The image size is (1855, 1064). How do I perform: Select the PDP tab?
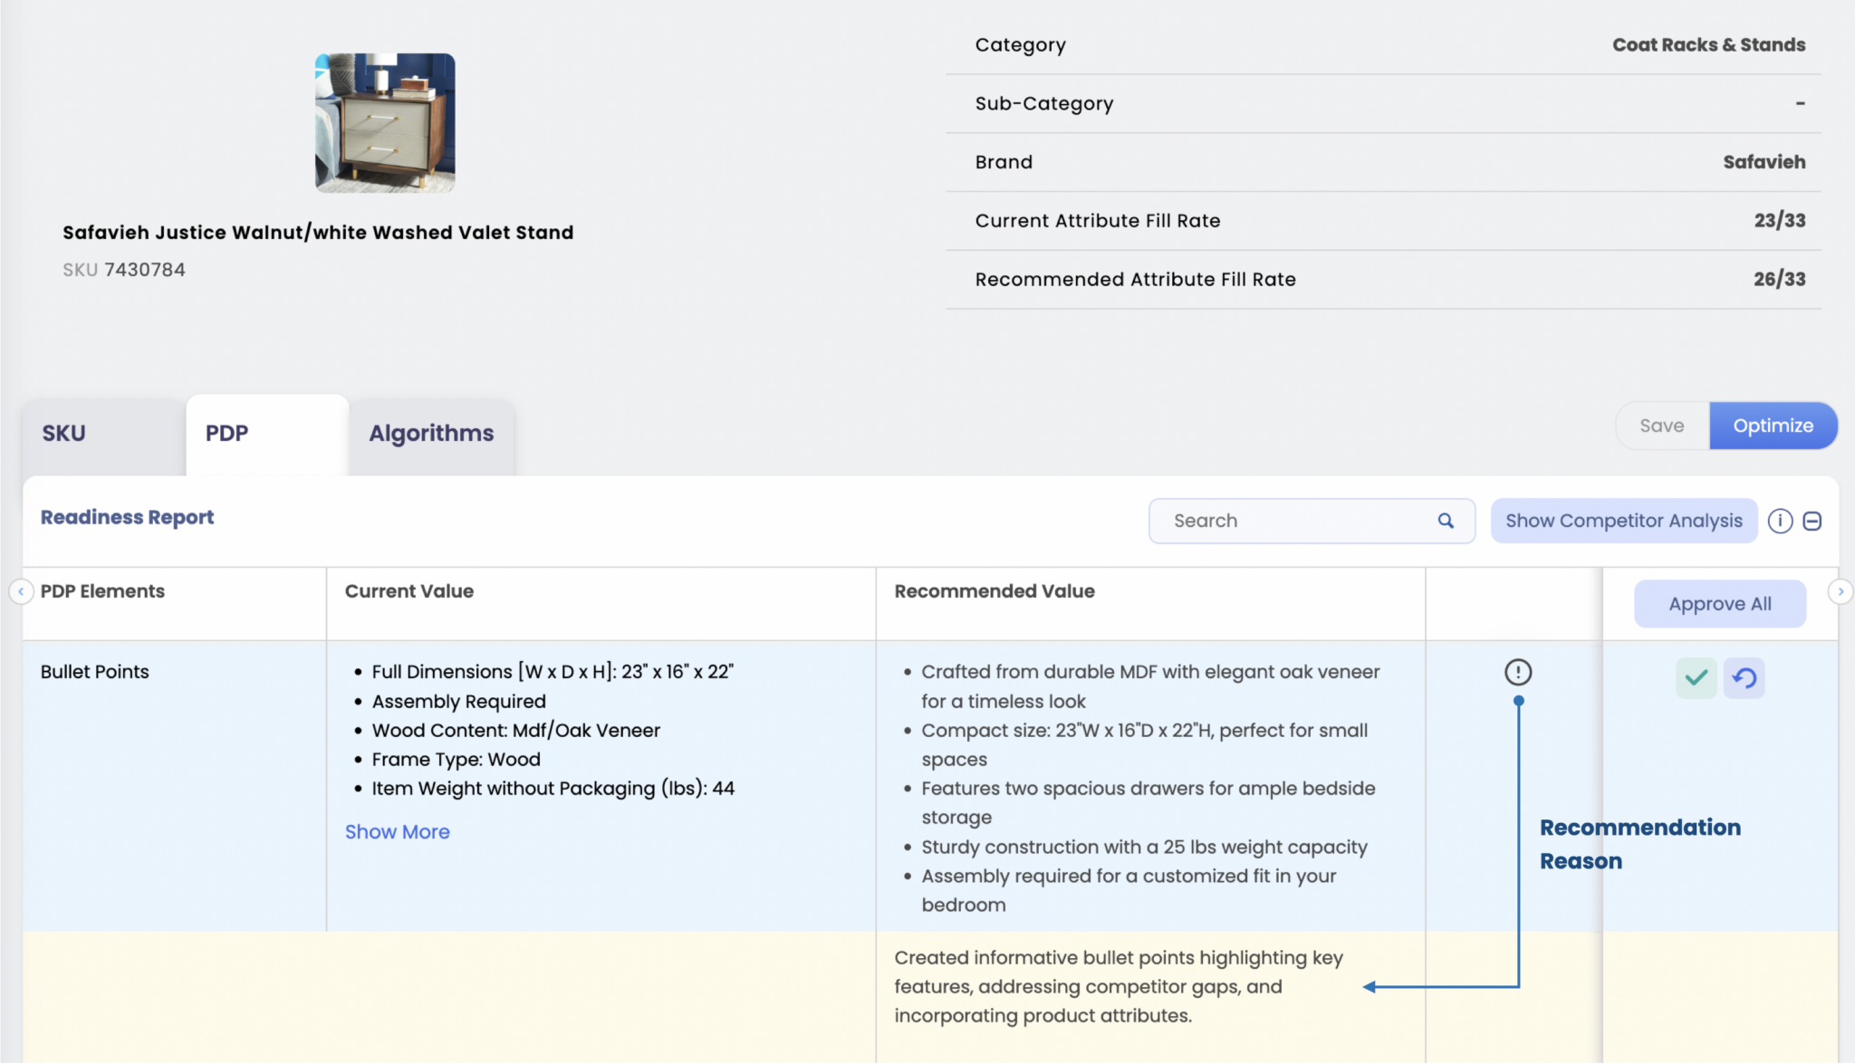click(x=226, y=434)
